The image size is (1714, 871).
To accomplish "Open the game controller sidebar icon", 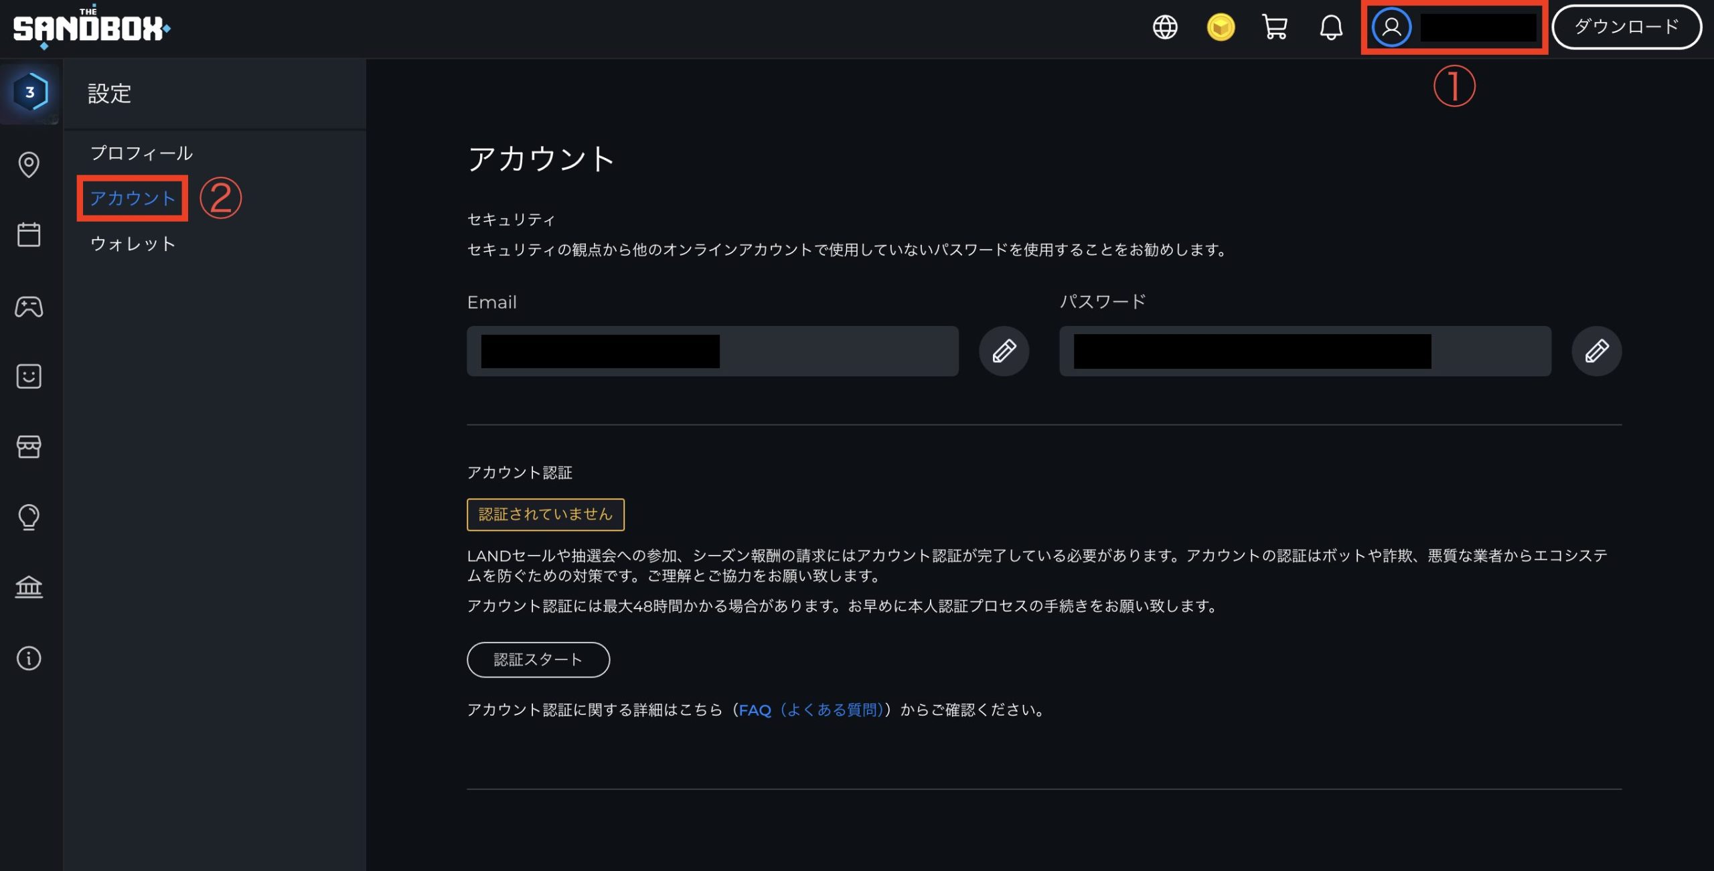I will click(x=29, y=307).
